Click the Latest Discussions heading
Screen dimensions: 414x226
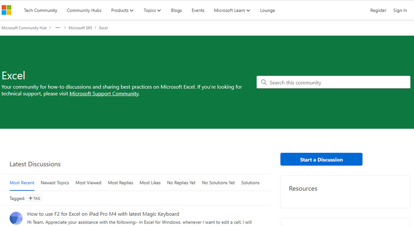pos(35,164)
